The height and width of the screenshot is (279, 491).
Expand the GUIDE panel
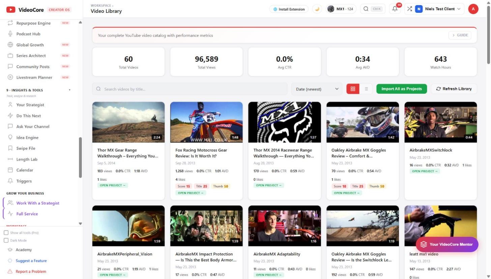[460, 35]
